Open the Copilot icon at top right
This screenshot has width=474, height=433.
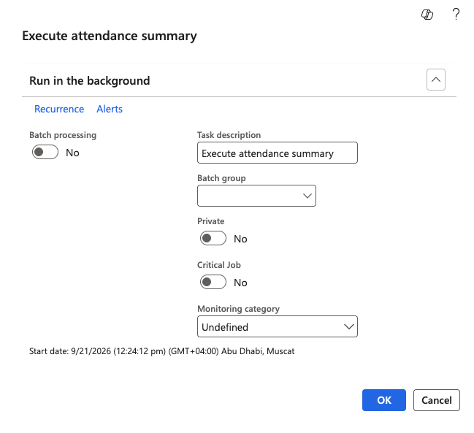pyautogui.click(x=427, y=14)
